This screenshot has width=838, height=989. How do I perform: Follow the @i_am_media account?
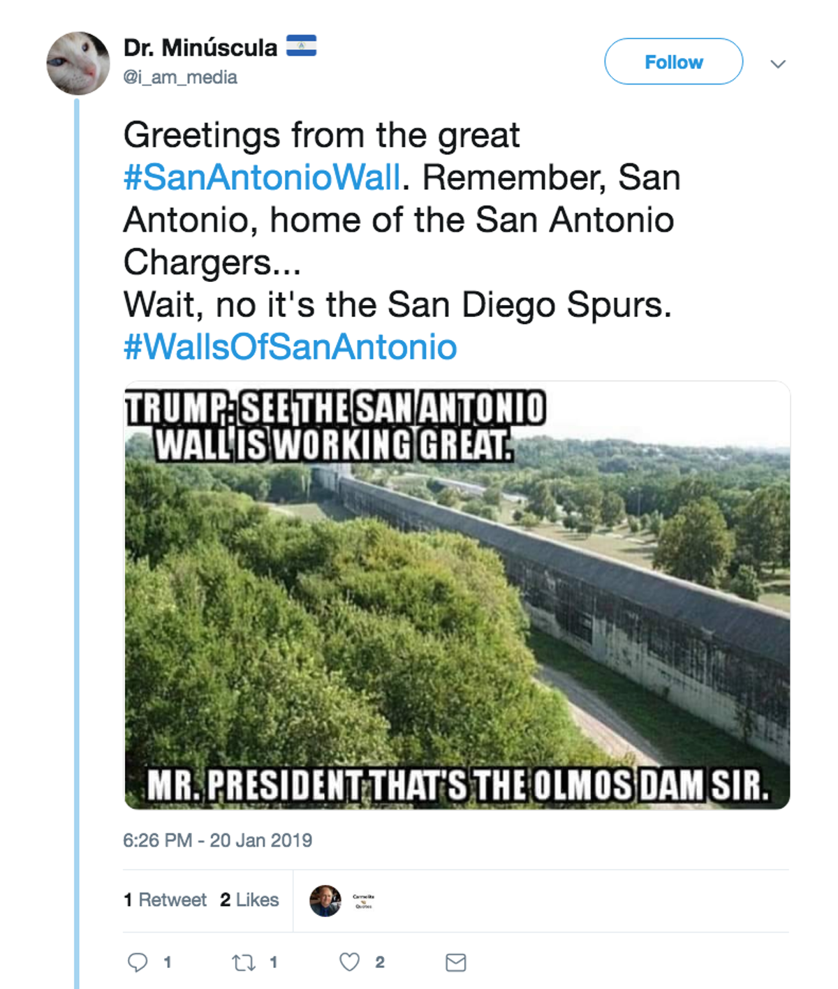[x=673, y=61]
